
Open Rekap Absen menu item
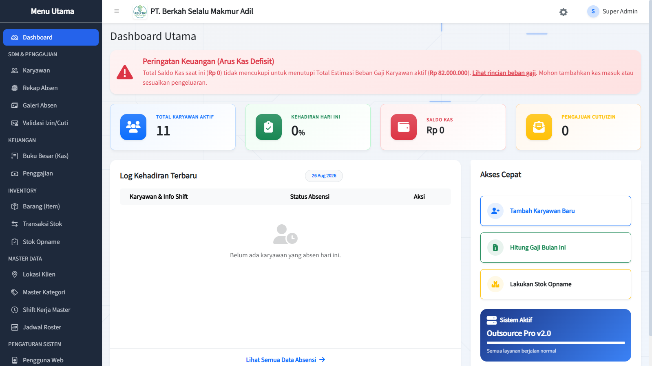pos(51,88)
